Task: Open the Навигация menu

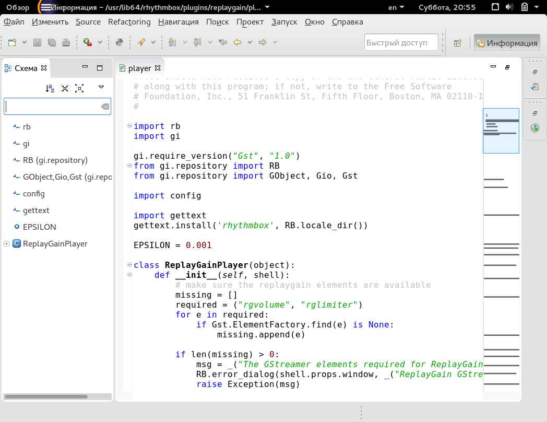Action: (x=179, y=21)
